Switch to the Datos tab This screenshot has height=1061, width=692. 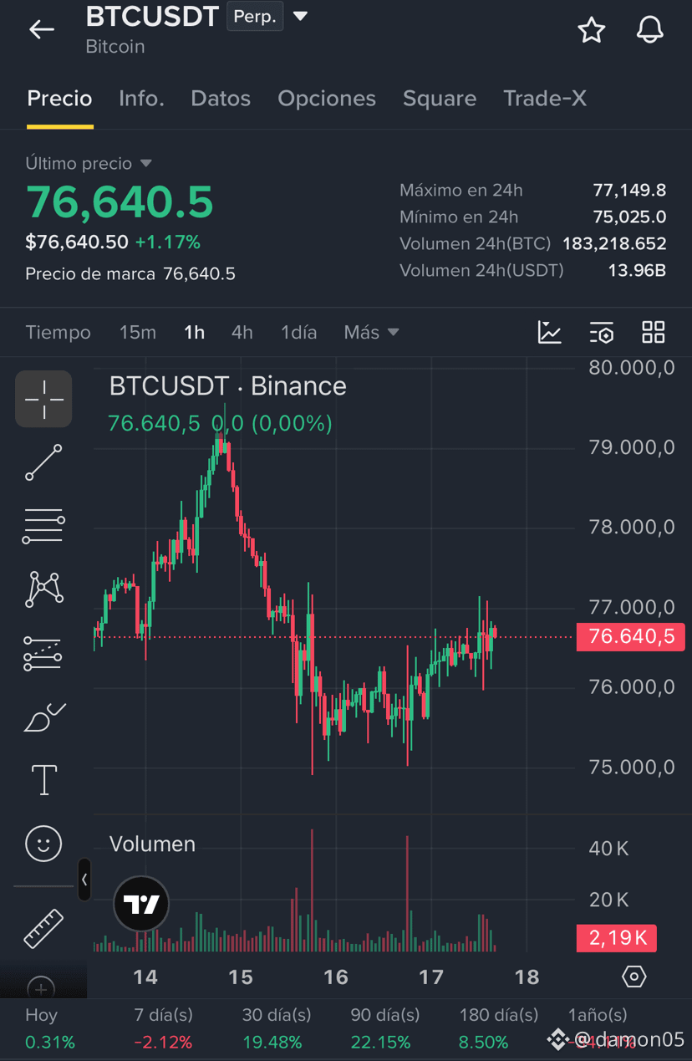pos(221,99)
